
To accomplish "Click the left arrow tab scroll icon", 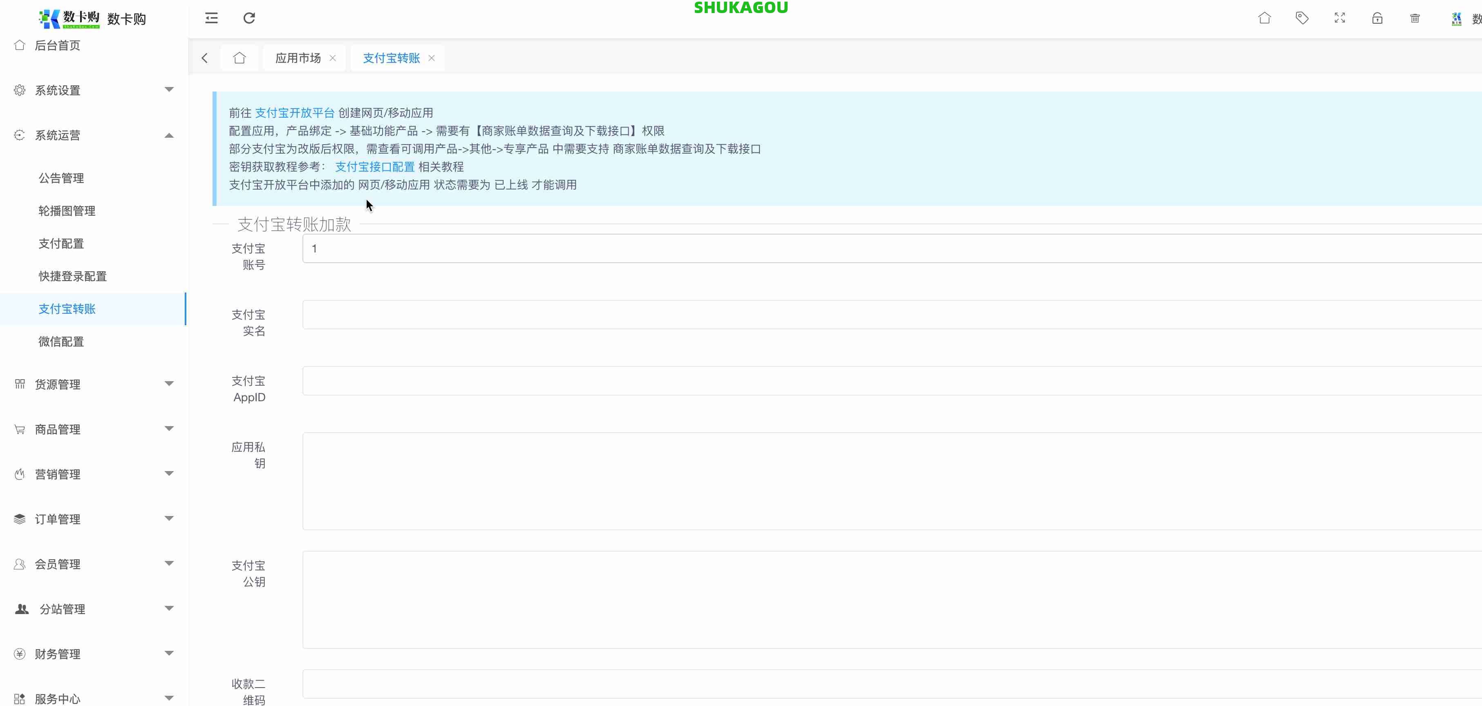I will [205, 58].
